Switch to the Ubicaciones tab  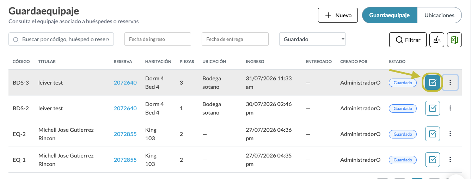pyautogui.click(x=439, y=15)
